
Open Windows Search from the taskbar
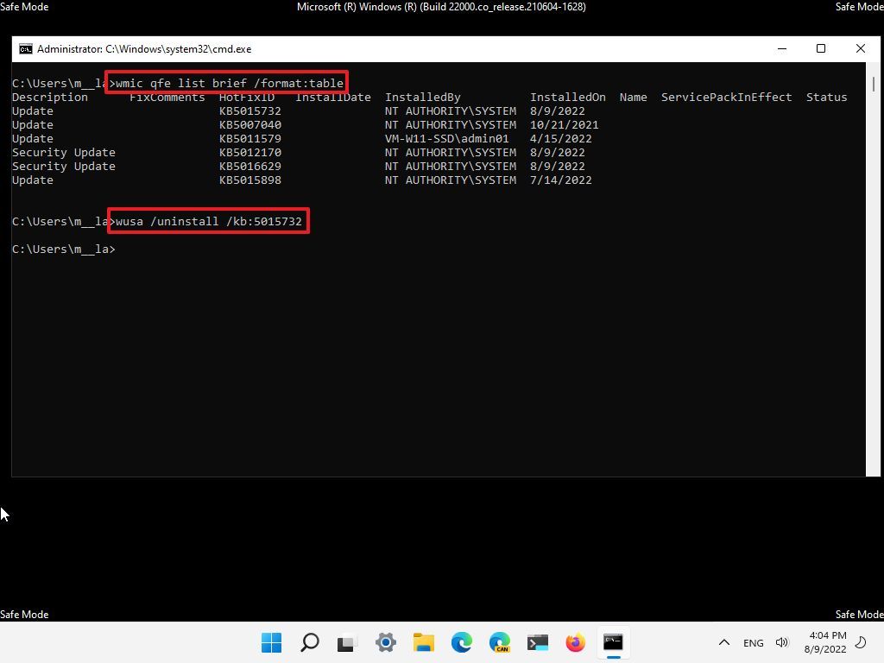click(x=309, y=642)
